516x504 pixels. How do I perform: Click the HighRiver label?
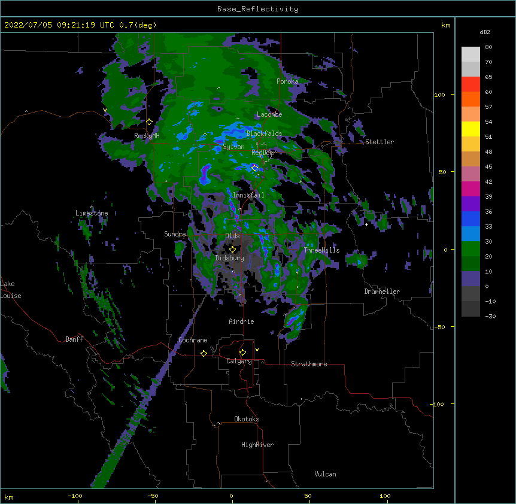pyautogui.click(x=257, y=445)
